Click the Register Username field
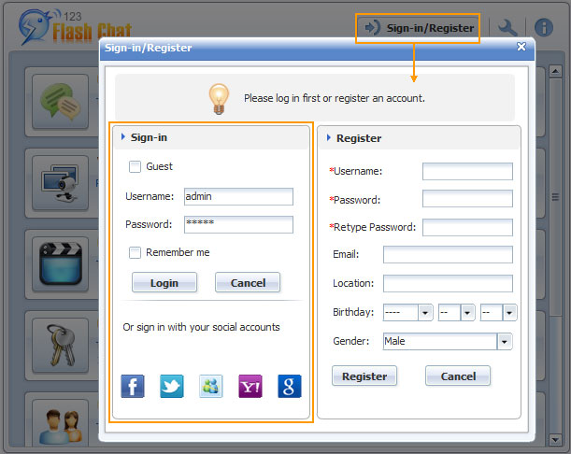The width and height of the screenshot is (571, 454). tap(467, 171)
